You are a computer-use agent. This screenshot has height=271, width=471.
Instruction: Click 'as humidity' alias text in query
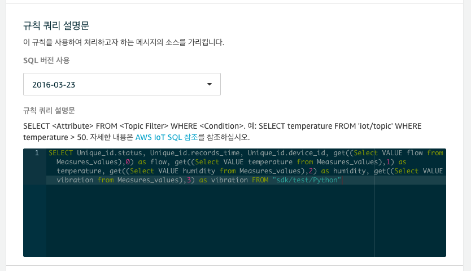click(343, 171)
